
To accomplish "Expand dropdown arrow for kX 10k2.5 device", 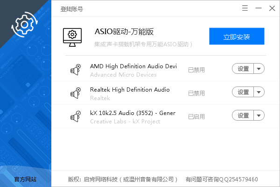I will tap(259, 115).
